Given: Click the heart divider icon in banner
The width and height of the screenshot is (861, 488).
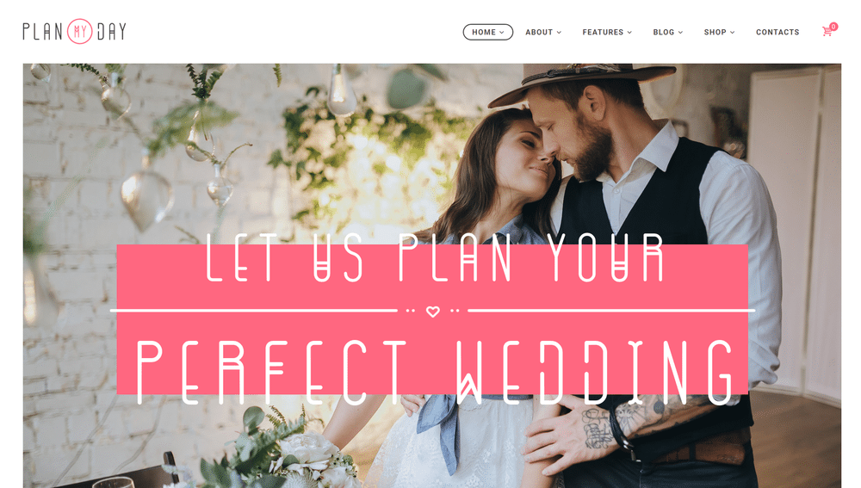Looking at the screenshot, I should [x=433, y=312].
